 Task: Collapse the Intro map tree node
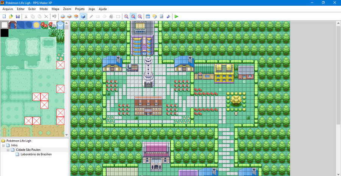point(3,145)
